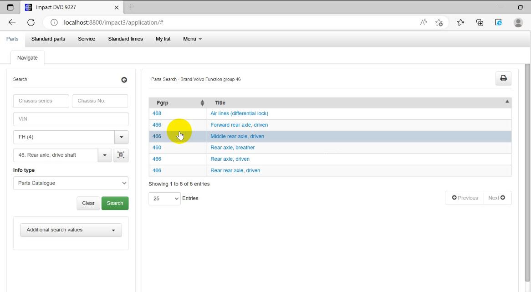Refresh the browser page
531x292 pixels.
point(31,22)
